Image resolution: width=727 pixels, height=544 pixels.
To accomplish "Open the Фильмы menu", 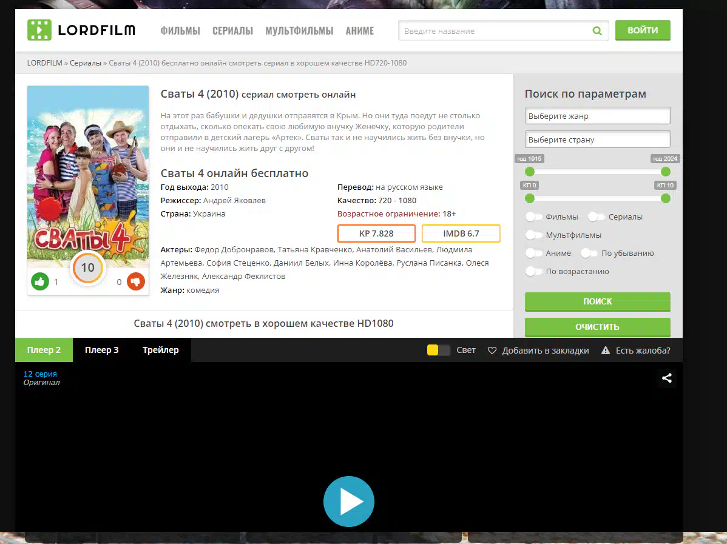I will [x=180, y=31].
